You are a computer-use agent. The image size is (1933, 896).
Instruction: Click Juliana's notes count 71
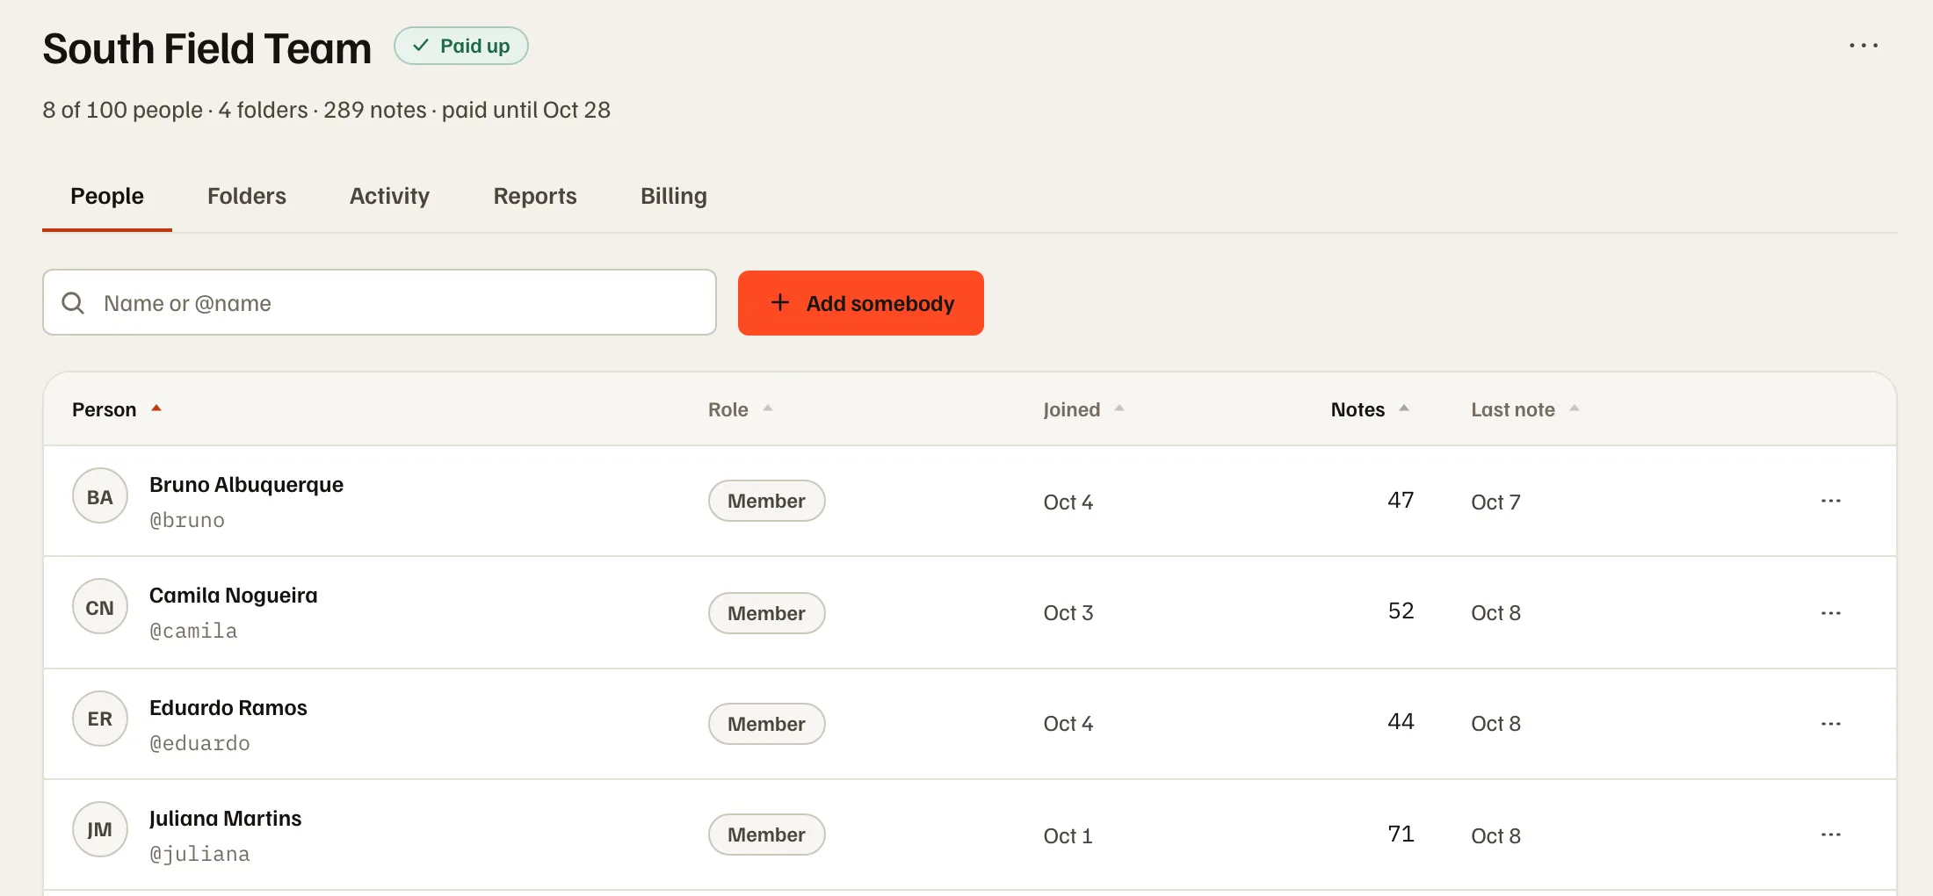click(1401, 834)
